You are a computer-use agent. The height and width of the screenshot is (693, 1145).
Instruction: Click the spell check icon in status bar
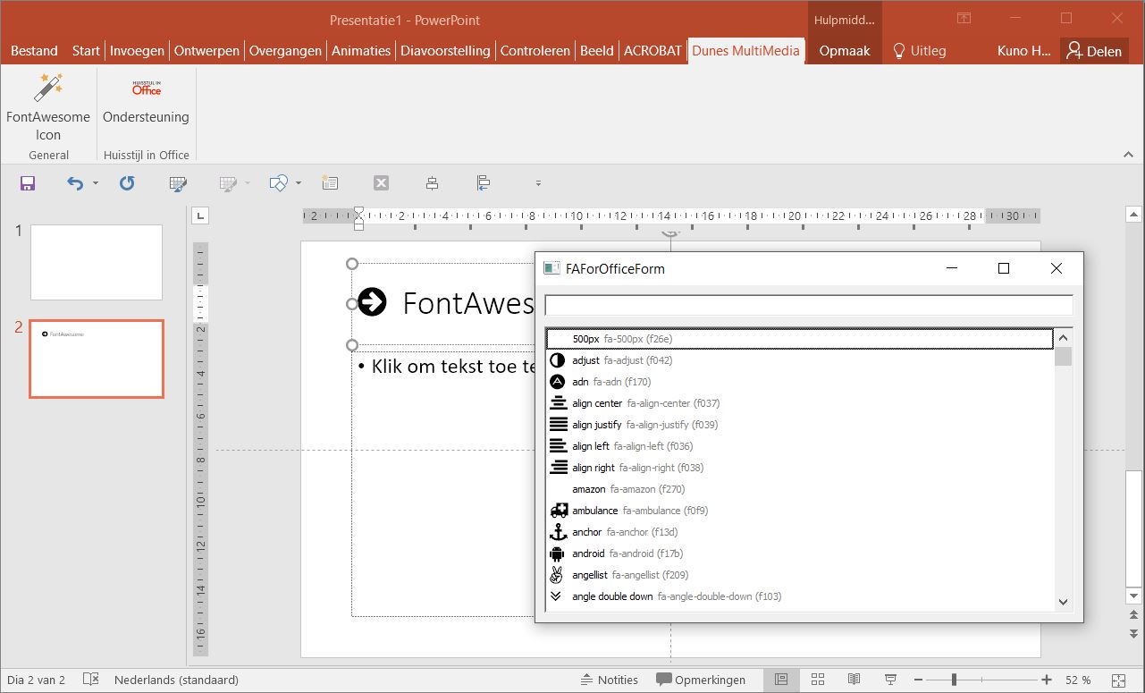point(90,680)
